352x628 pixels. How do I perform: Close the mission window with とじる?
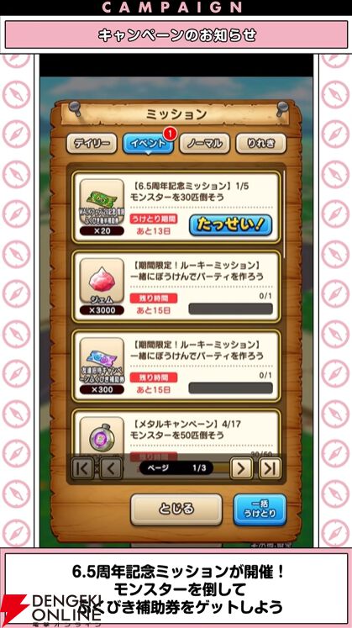(x=176, y=509)
